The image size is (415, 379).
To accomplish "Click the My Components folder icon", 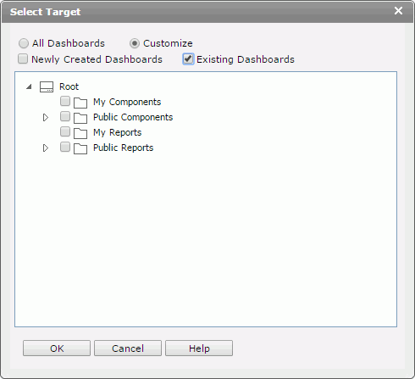I will [80, 103].
